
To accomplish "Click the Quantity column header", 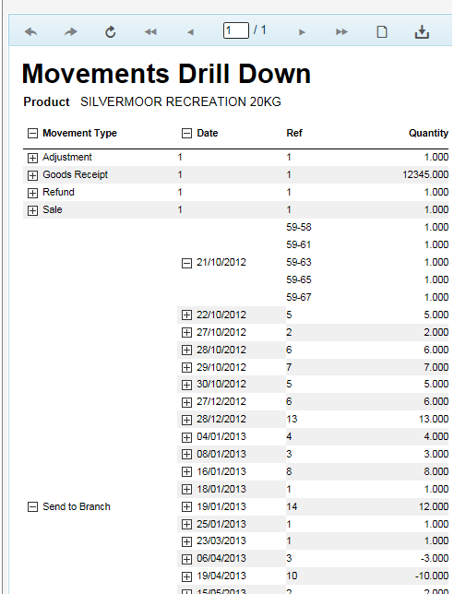I will pos(428,133).
